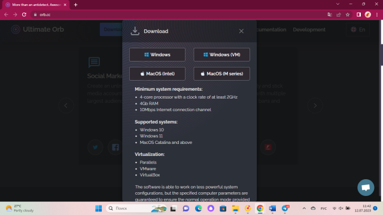Click the '4Gb RAM' requirement text

click(x=149, y=103)
